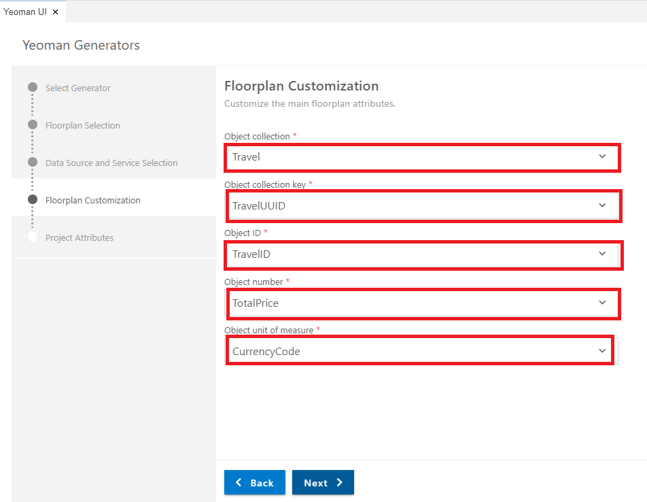Screen dimensions: 647x502
Task: Click the empty step circle beside Project Attributes
Action: (33, 237)
